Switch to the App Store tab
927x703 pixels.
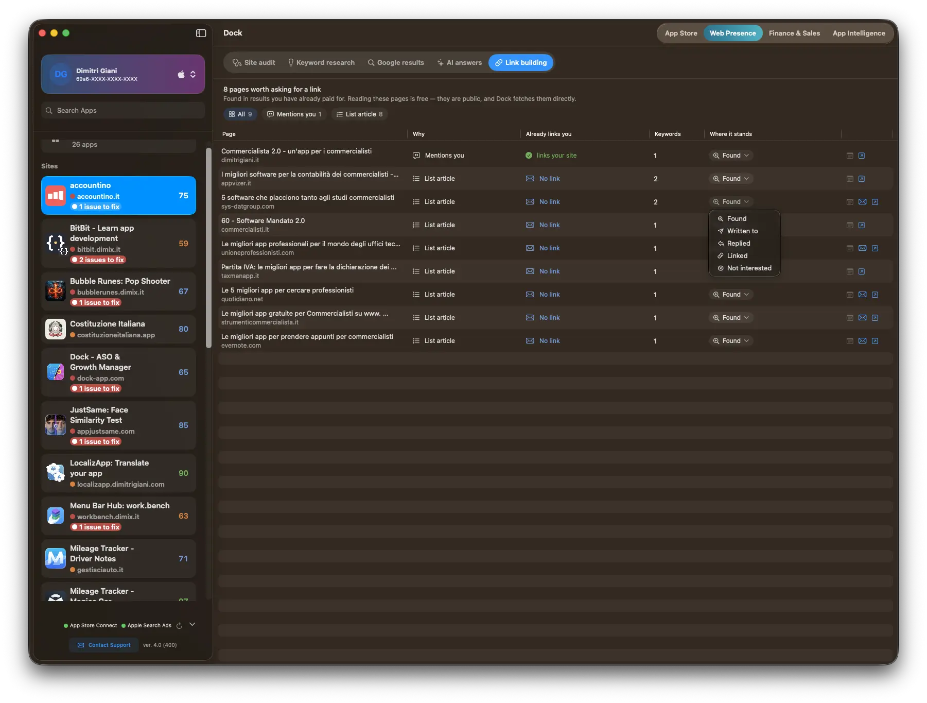(x=681, y=33)
